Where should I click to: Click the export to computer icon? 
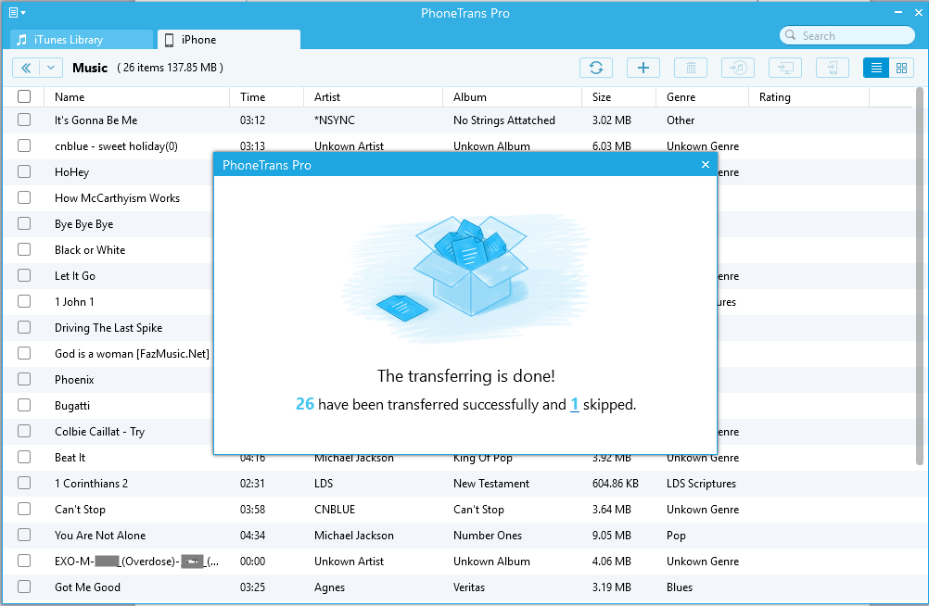pyautogui.click(x=785, y=68)
